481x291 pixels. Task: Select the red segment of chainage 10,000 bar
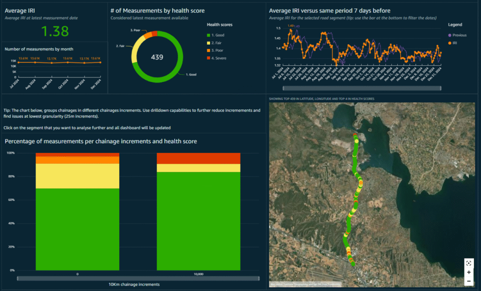[199, 158]
